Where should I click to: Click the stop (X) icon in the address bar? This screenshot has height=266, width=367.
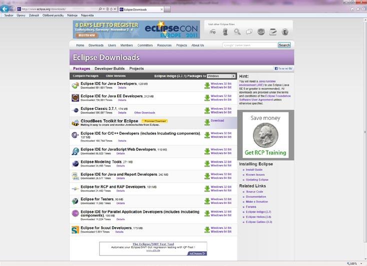[x=115, y=9]
